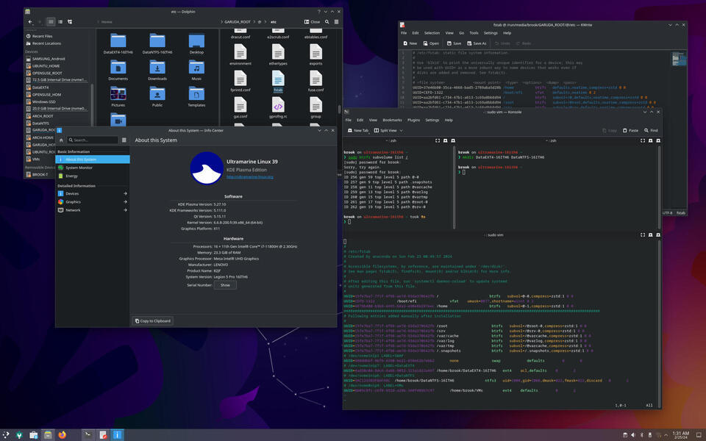This screenshot has height=441, width=706.
Task: Open the Info Center hamburger menu
Action: [124, 140]
